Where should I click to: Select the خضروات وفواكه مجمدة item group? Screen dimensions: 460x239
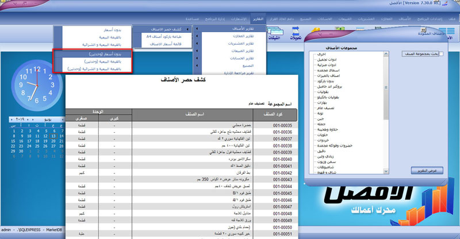[335, 145]
